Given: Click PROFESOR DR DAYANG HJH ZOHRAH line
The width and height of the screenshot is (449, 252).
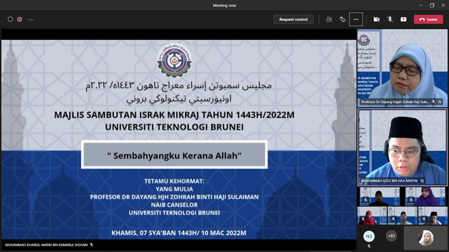Looking at the screenshot, I should 174,197.
